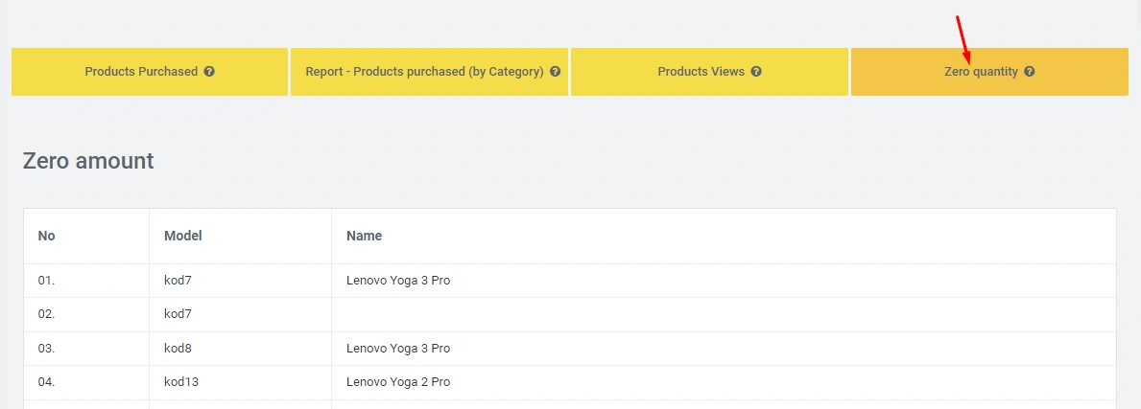Select row number 03. in the table
The height and width of the screenshot is (409, 1141).
pyautogui.click(x=47, y=349)
